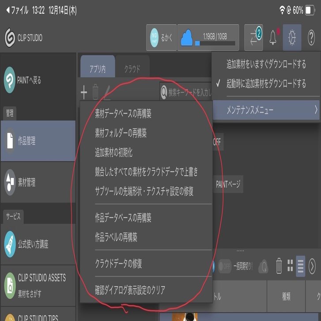321x321 pixels.
Task: Click the plus add work icon
Action: coord(84,92)
